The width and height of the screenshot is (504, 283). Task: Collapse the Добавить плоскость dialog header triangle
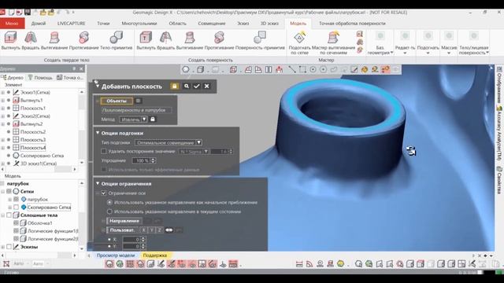(98, 86)
